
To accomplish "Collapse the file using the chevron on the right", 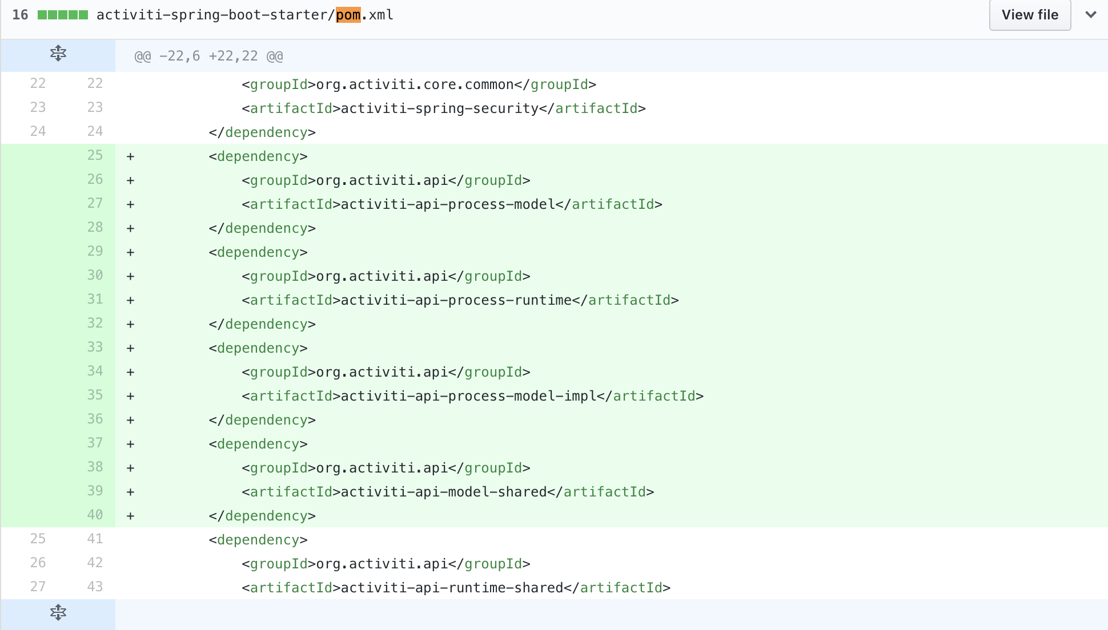I will [x=1091, y=15].
